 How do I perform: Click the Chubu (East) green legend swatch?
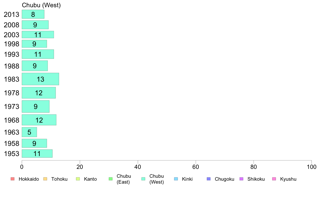tap(111, 179)
